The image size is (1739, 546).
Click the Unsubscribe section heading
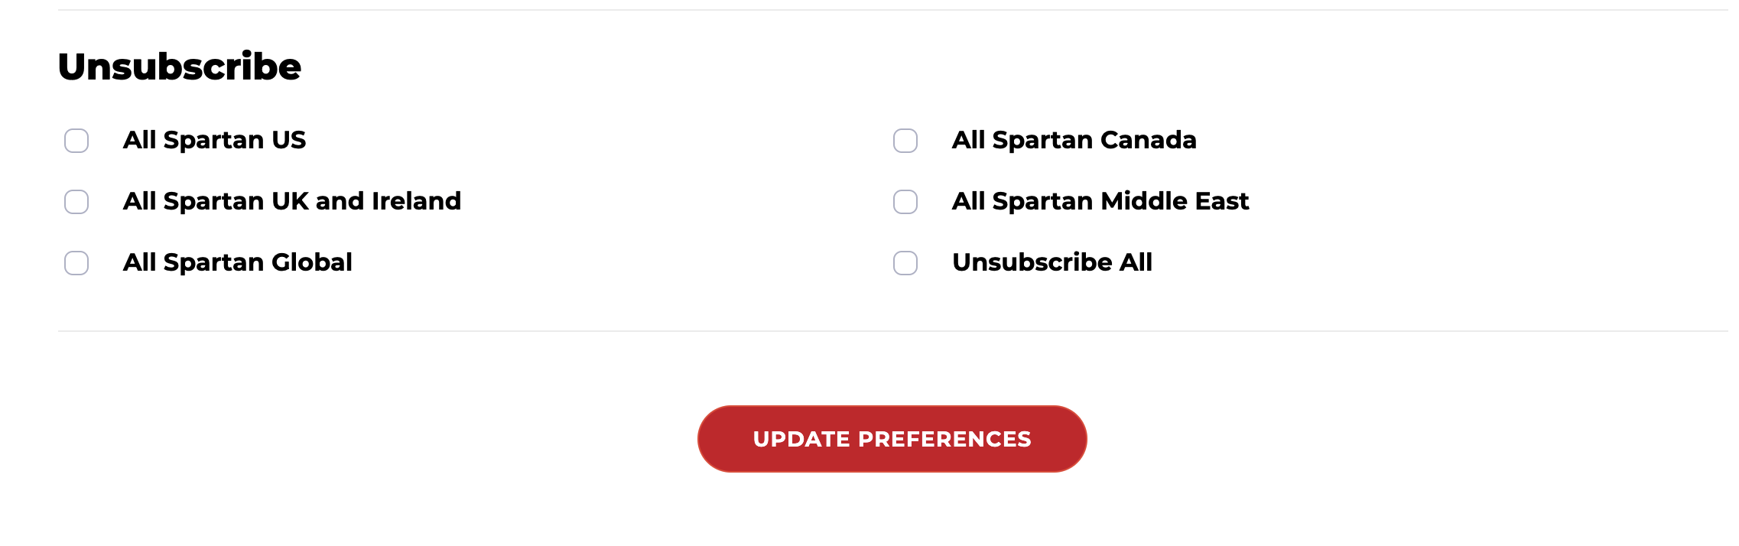[x=180, y=67]
